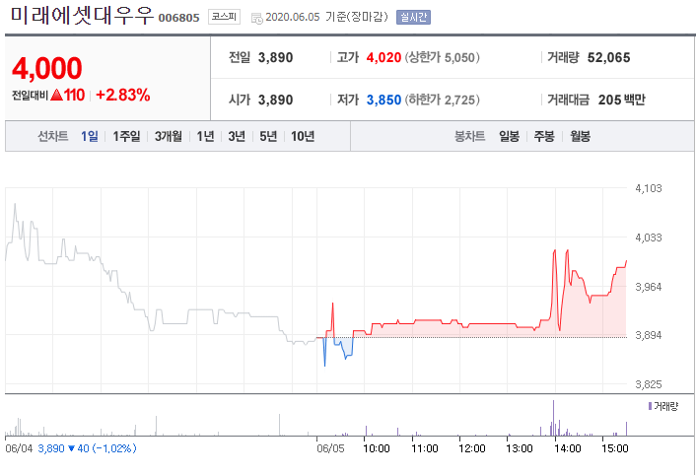Click the 2020.06.05 기준(장마감) date text
696x475 pixels.
tap(326, 18)
